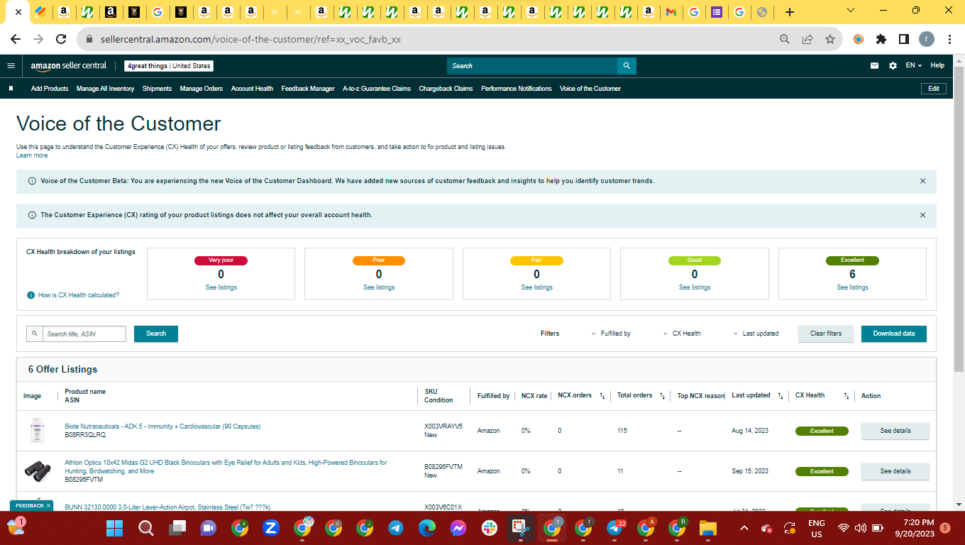Click the magnifier button in Seller Central search

tap(627, 66)
